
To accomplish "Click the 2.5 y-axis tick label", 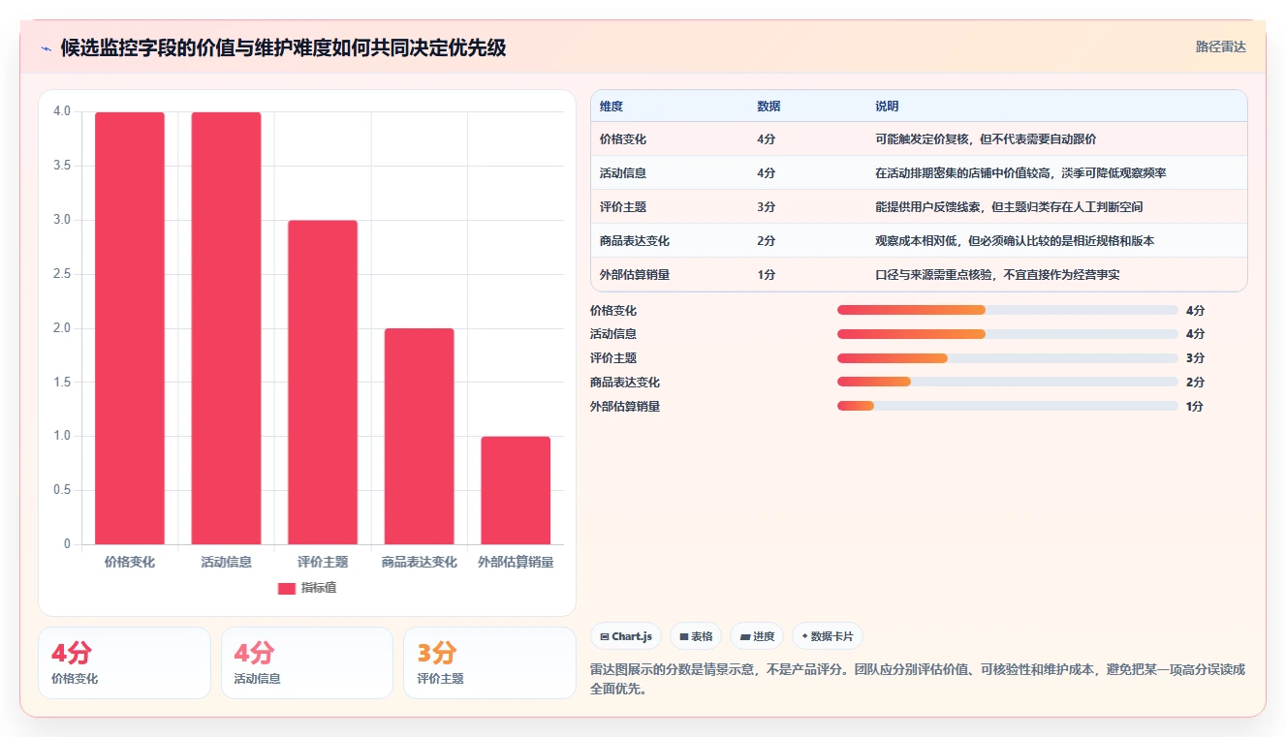I will tap(62, 274).
